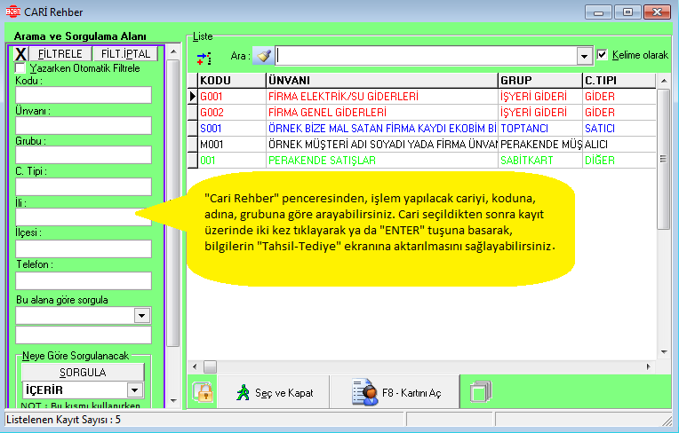This screenshot has width=679, height=433.
Task: Click the padlock icon in bottom toolbar
Action: point(204,392)
